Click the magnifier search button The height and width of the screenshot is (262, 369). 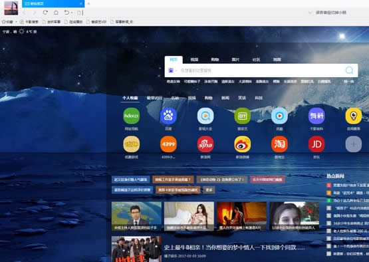[350, 70]
